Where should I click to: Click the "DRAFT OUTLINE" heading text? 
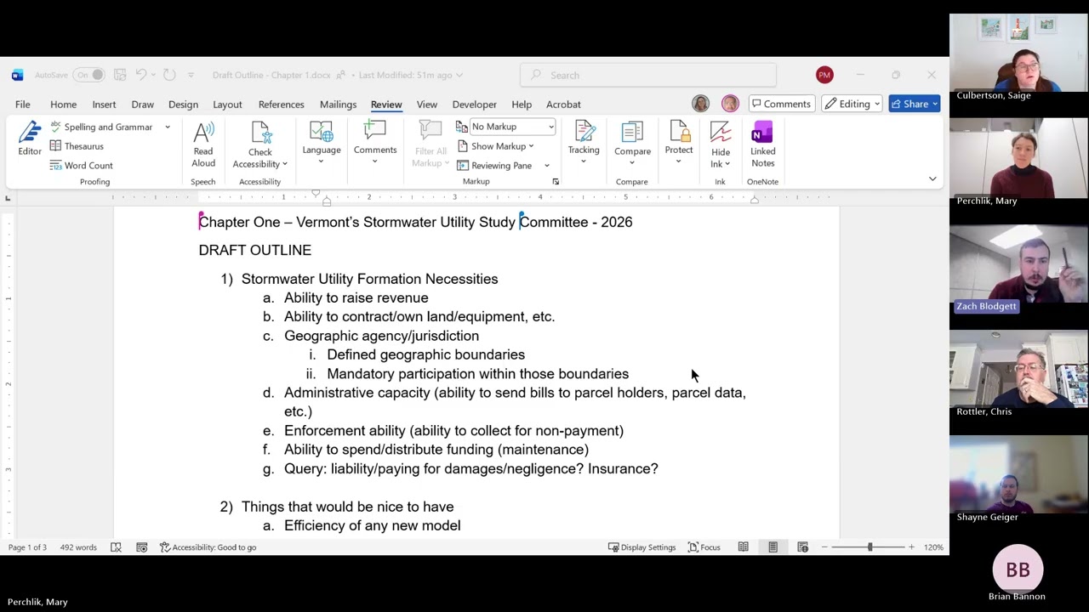[255, 250]
